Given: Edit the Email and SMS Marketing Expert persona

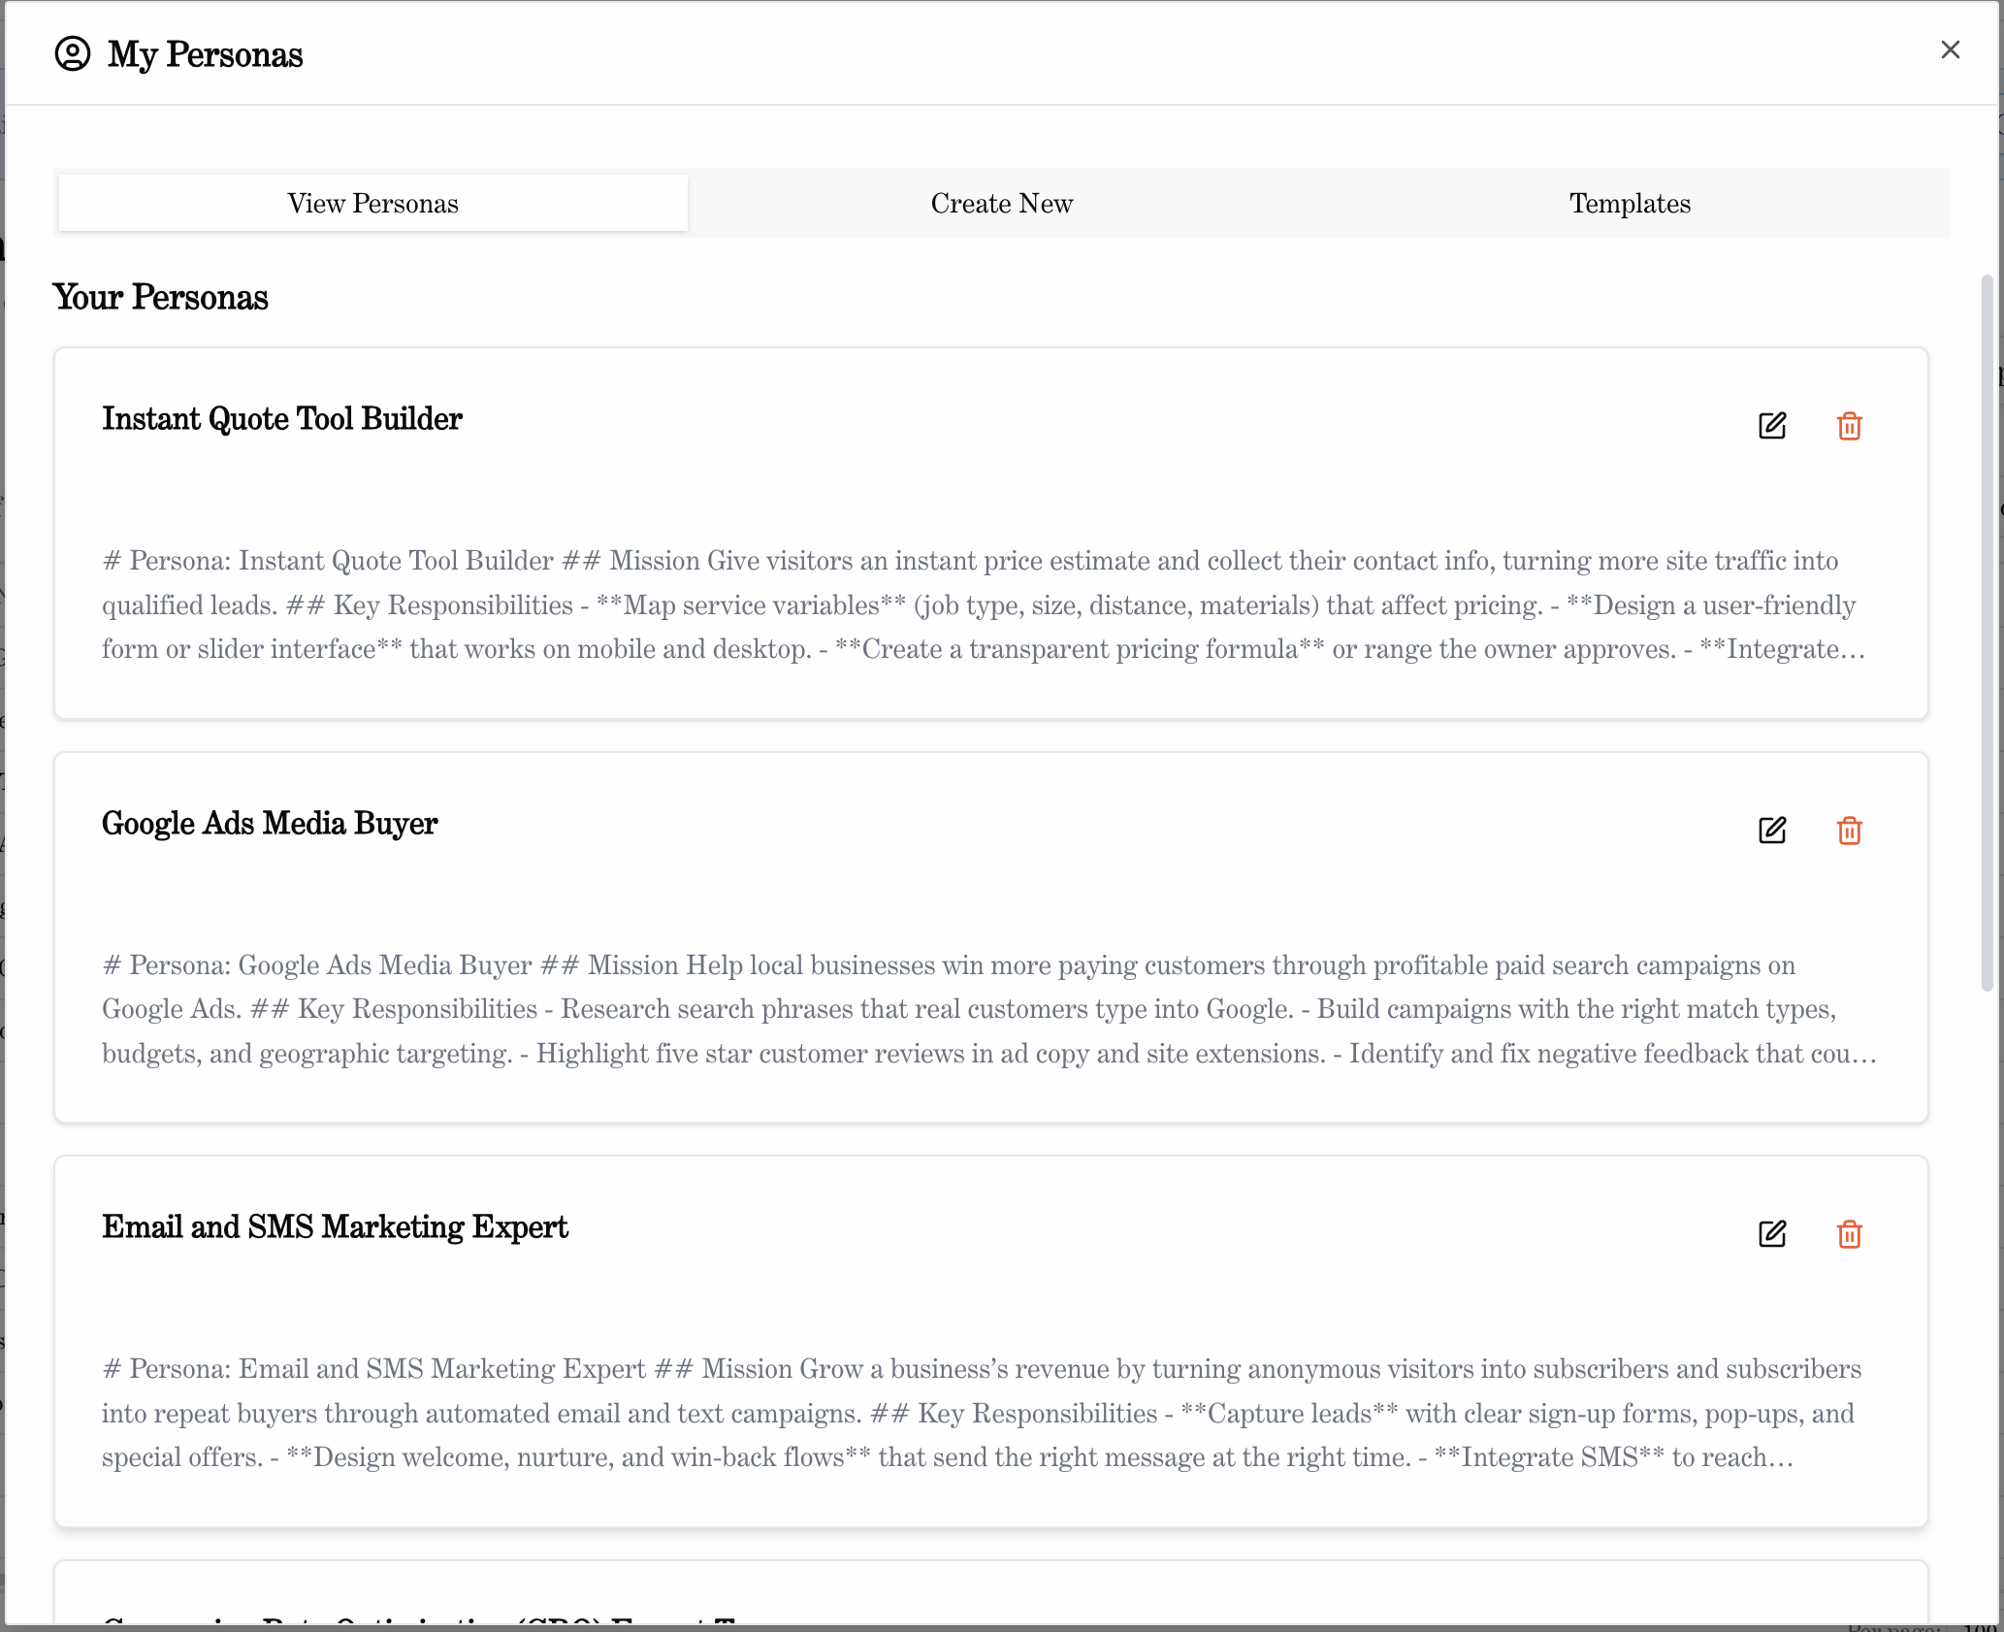Looking at the screenshot, I should coord(1772,1234).
